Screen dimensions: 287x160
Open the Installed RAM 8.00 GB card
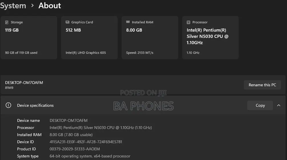coord(150,38)
